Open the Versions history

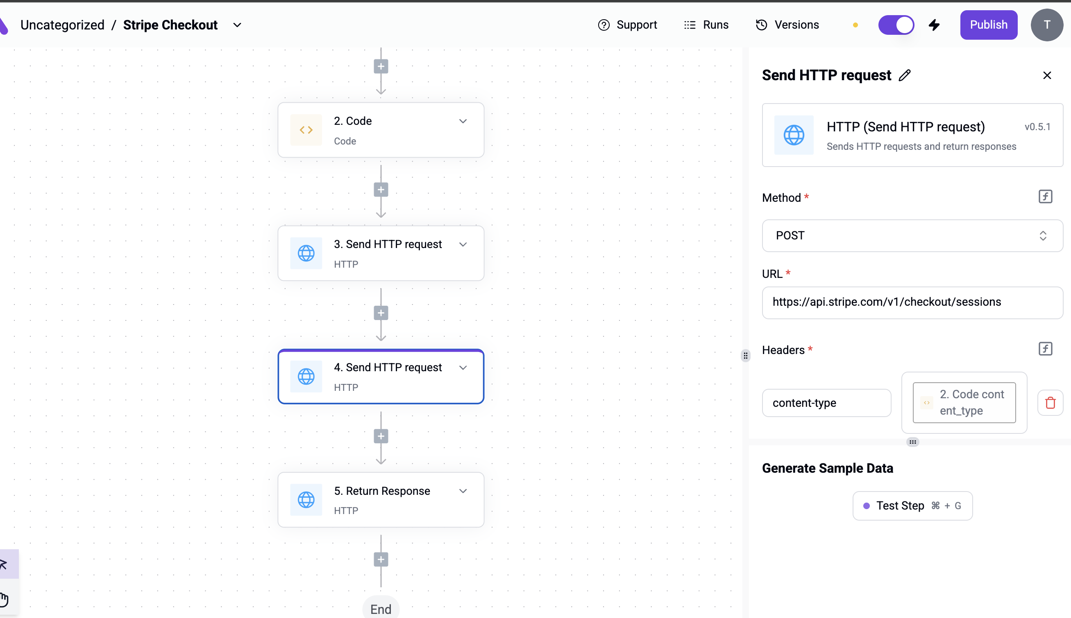click(787, 25)
